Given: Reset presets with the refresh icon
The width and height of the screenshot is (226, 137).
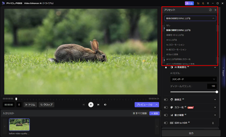Looking at the screenshot, I should (x=210, y=10).
